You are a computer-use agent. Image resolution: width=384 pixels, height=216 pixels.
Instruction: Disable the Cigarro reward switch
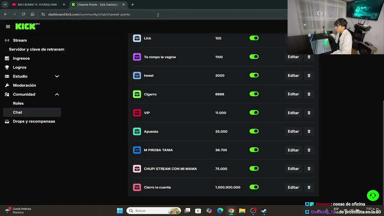point(254,94)
